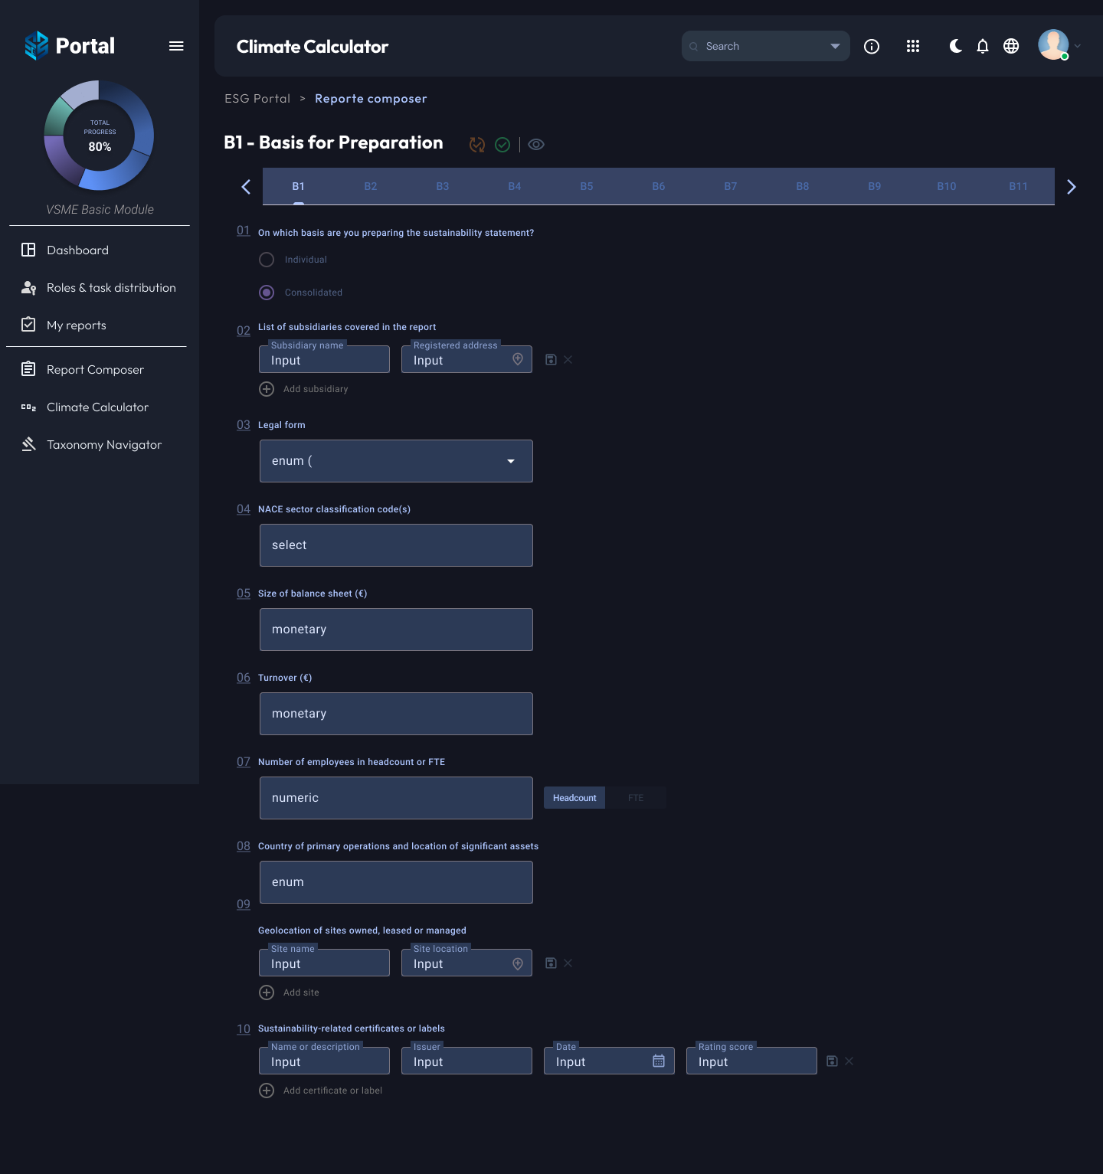
Task: Click the globe language icon
Action: coord(1011,47)
